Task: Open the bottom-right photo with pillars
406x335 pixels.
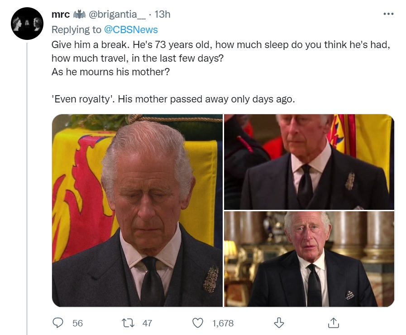Action: pyautogui.click(x=309, y=259)
